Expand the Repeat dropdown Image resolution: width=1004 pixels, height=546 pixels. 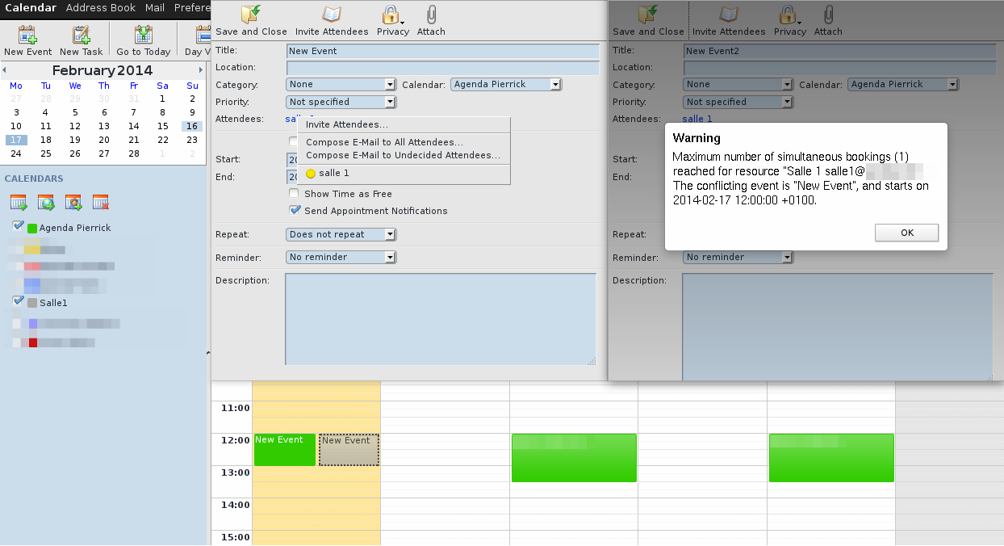click(x=341, y=234)
